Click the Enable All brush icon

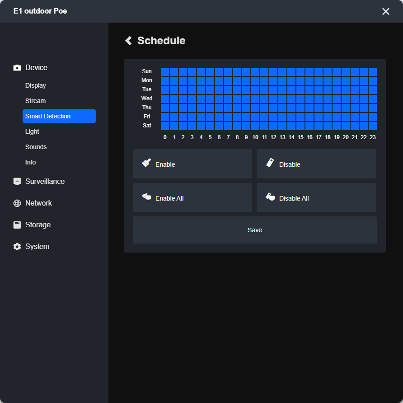(146, 197)
